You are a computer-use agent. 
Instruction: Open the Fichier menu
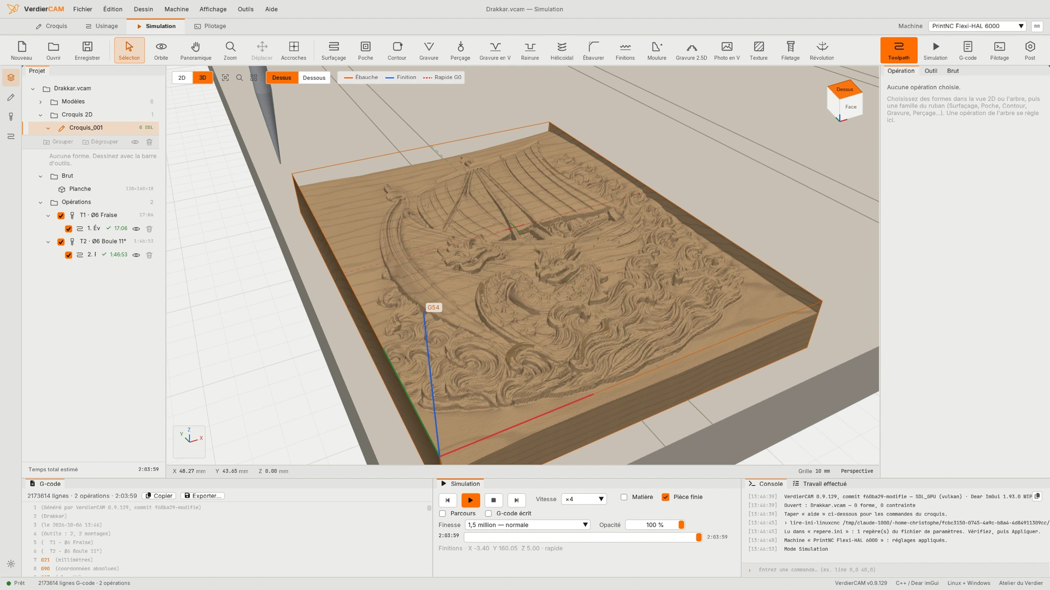(83, 9)
